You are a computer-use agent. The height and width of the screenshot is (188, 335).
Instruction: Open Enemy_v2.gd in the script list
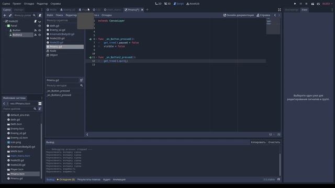click(x=65, y=30)
